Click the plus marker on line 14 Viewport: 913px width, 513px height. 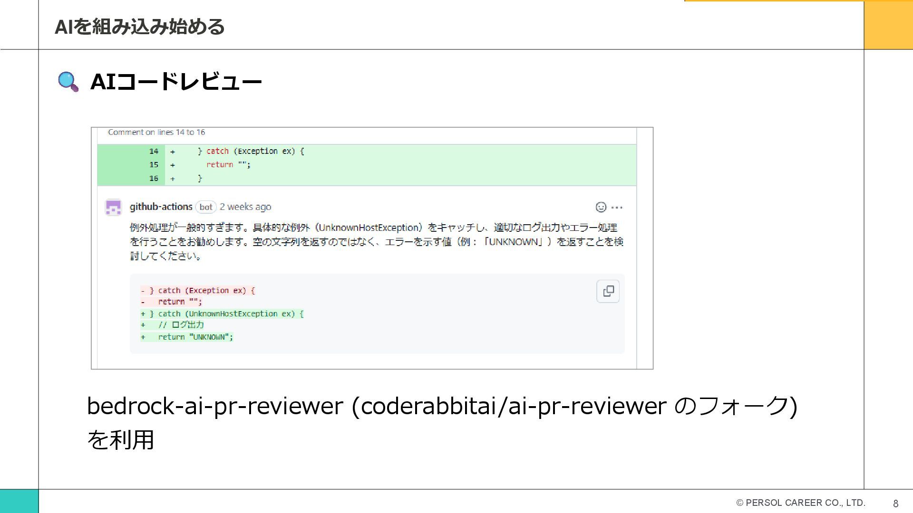(173, 152)
